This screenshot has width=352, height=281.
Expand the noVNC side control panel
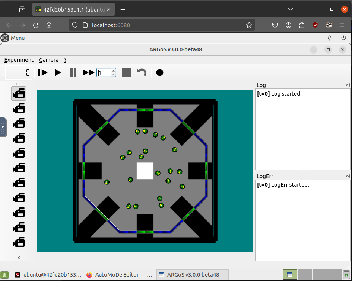[3, 127]
